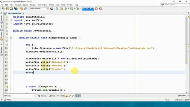Select the JavaTutorial.java editor tab
The image size is (190, 107).
point(14,13)
